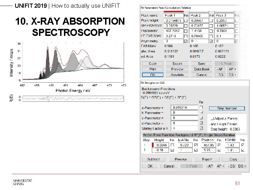Click step 2 Position field 5.95
Screen dimensions: 253x190
click(209, 150)
